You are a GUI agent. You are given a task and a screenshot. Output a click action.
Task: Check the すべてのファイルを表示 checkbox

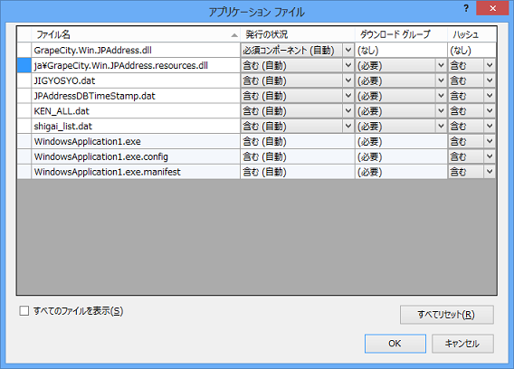tap(24, 311)
